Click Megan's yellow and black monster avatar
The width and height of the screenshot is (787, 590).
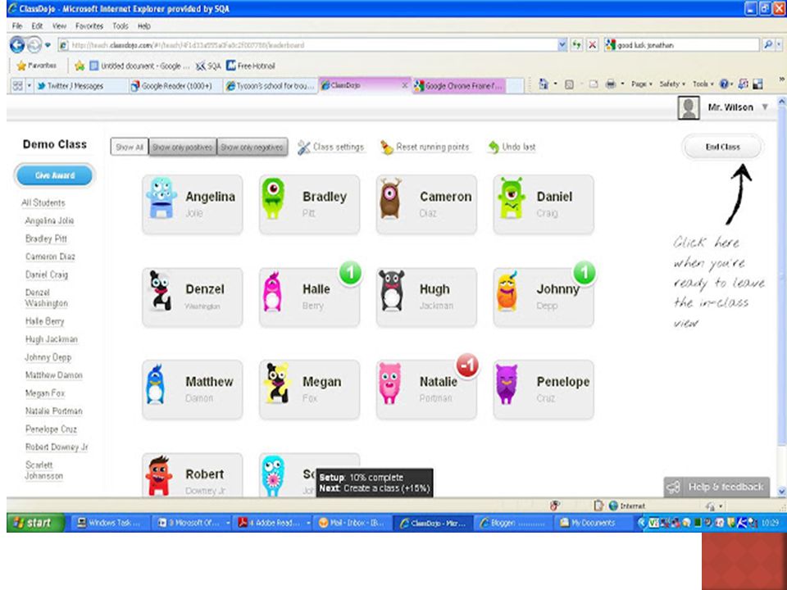(278, 383)
